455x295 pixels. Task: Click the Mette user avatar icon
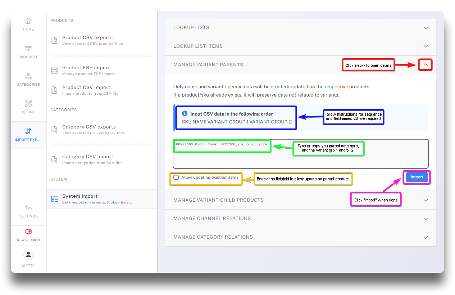coord(28,255)
